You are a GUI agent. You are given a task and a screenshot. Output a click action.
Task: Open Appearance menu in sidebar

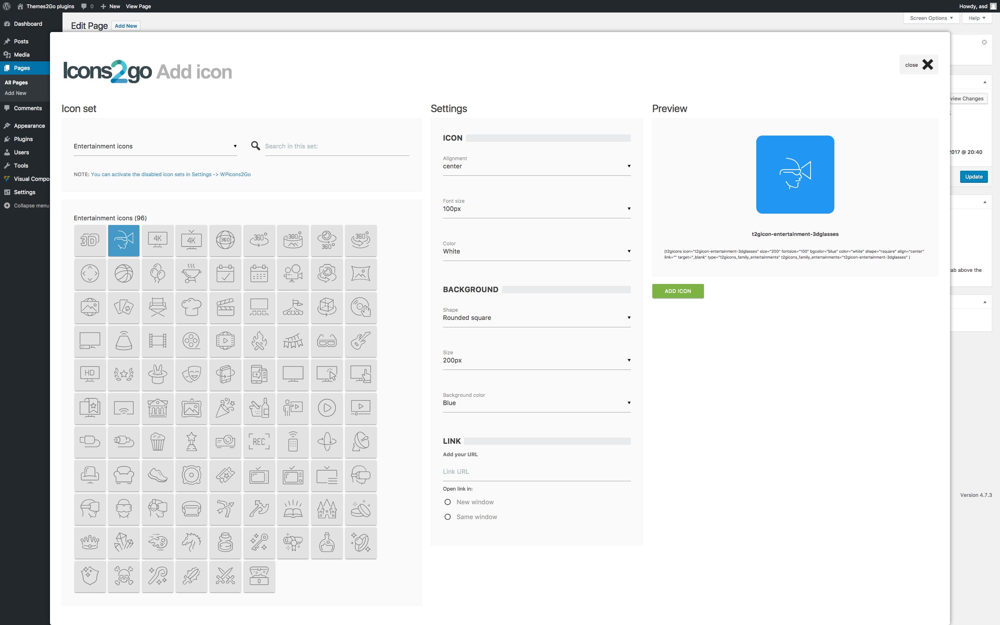29,126
